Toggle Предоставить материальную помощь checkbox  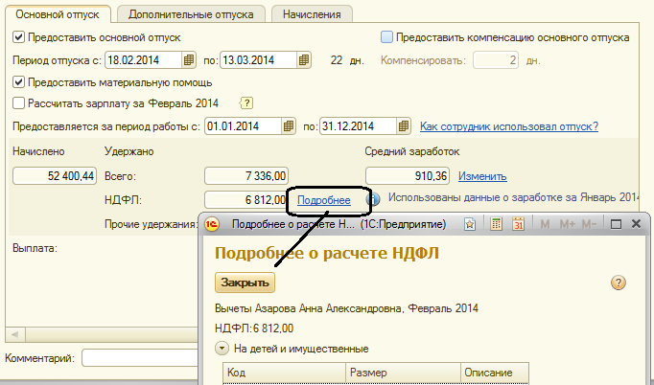click(18, 82)
